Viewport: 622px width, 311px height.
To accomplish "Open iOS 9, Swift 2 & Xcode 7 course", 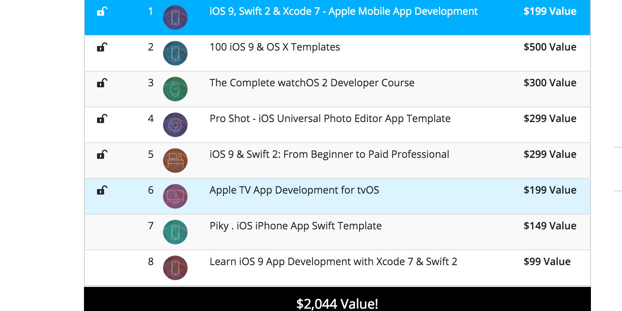I will point(344,12).
